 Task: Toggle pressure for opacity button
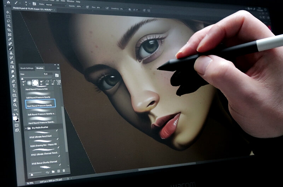[87, 7]
